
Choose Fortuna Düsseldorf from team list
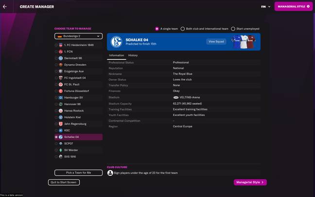pos(78,91)
